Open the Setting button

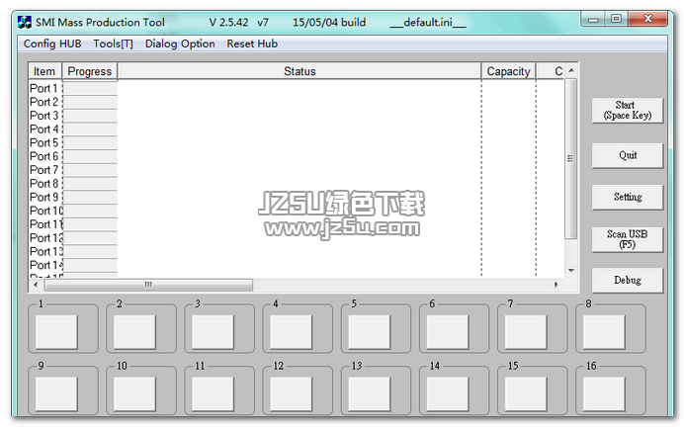click(628, 197)
